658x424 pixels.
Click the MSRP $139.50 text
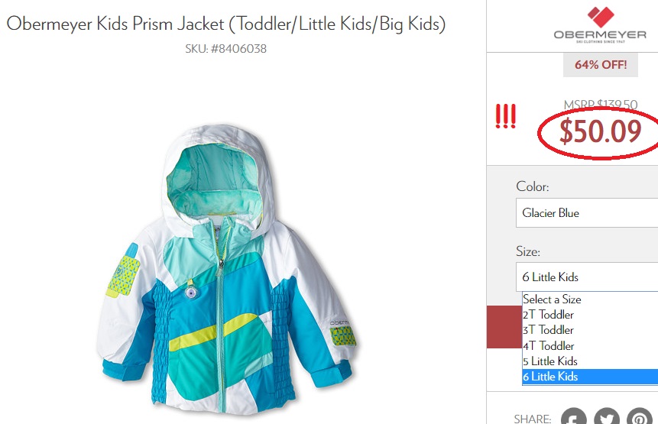tap(601, 105)
